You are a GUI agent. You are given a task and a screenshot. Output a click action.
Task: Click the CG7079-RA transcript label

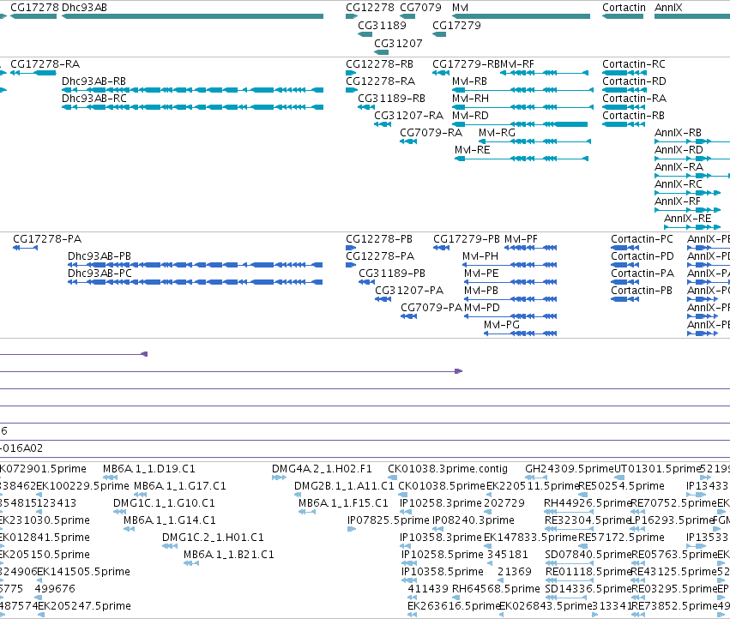click(431, 133)
